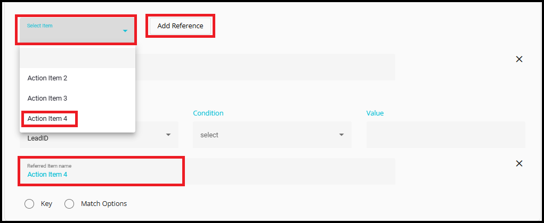The image size is (544, 223).
Task: Focus the Referred Item name field
Action: point(101,171)
